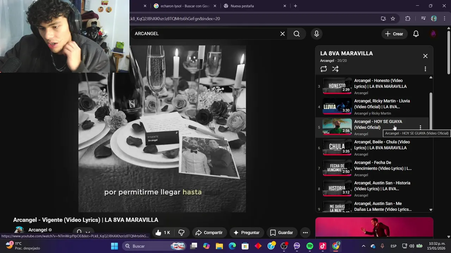Open Task View on taskbar
Screen dimensions: 451x253
(x=194, y=246)
